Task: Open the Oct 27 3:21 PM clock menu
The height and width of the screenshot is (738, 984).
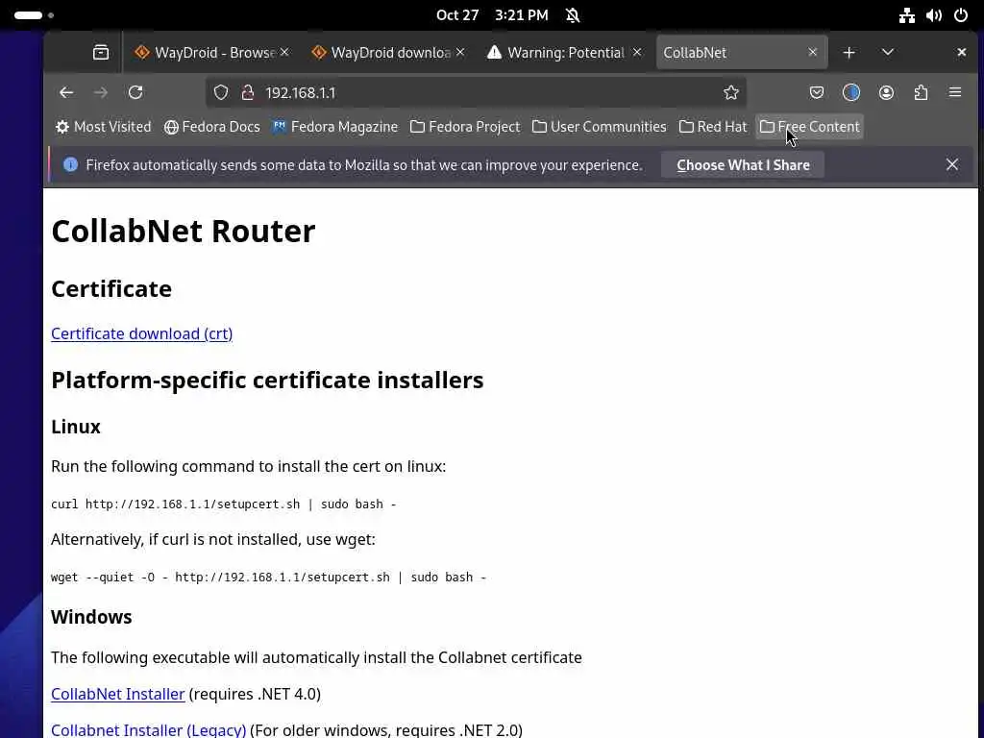Action: point(492,15)
